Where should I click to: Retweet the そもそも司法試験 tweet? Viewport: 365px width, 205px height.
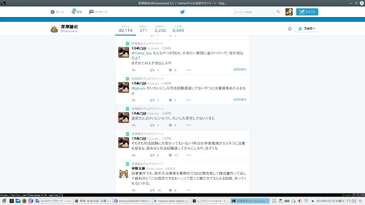click(152, 155)
